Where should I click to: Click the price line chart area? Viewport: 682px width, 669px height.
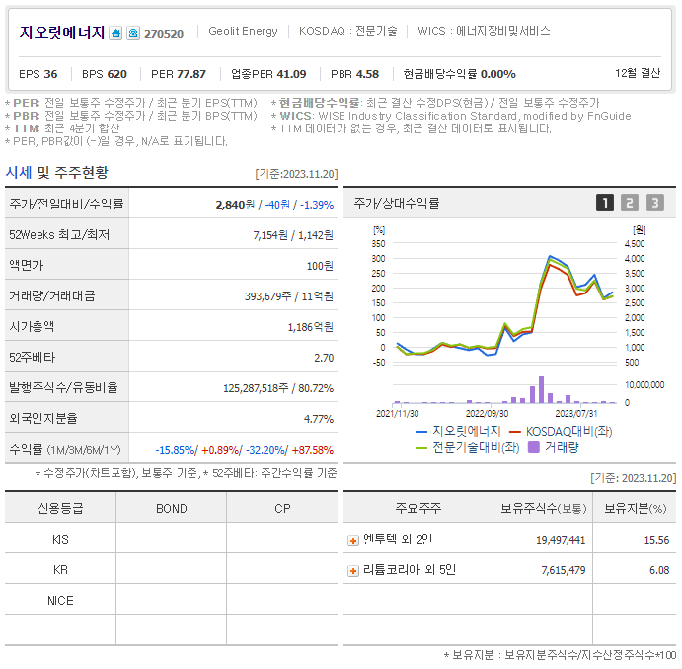coord(504,302)
